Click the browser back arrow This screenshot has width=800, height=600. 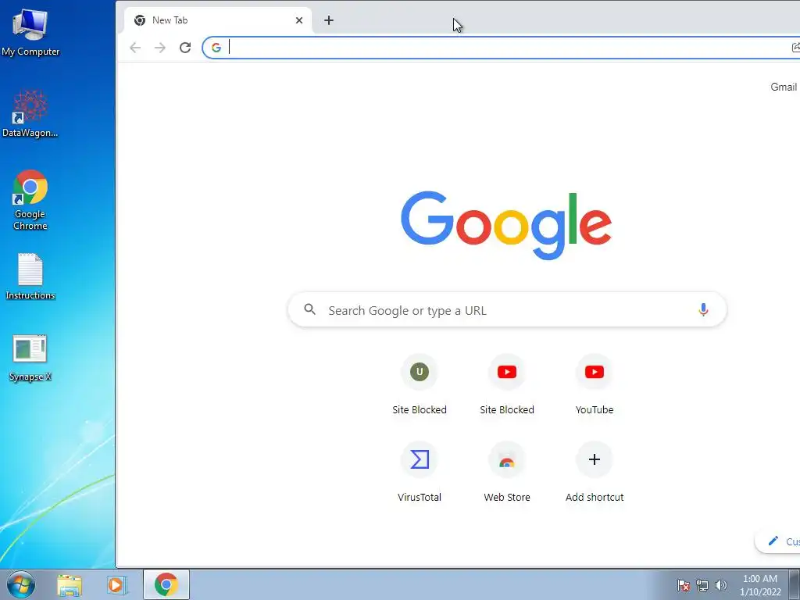coord(135,48)
